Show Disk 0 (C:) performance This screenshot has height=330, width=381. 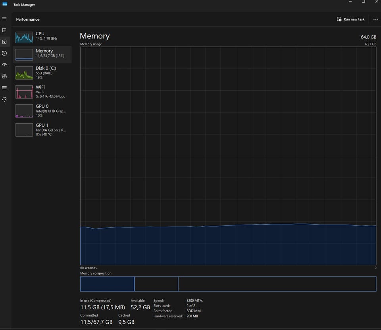[x=42, y=73]
